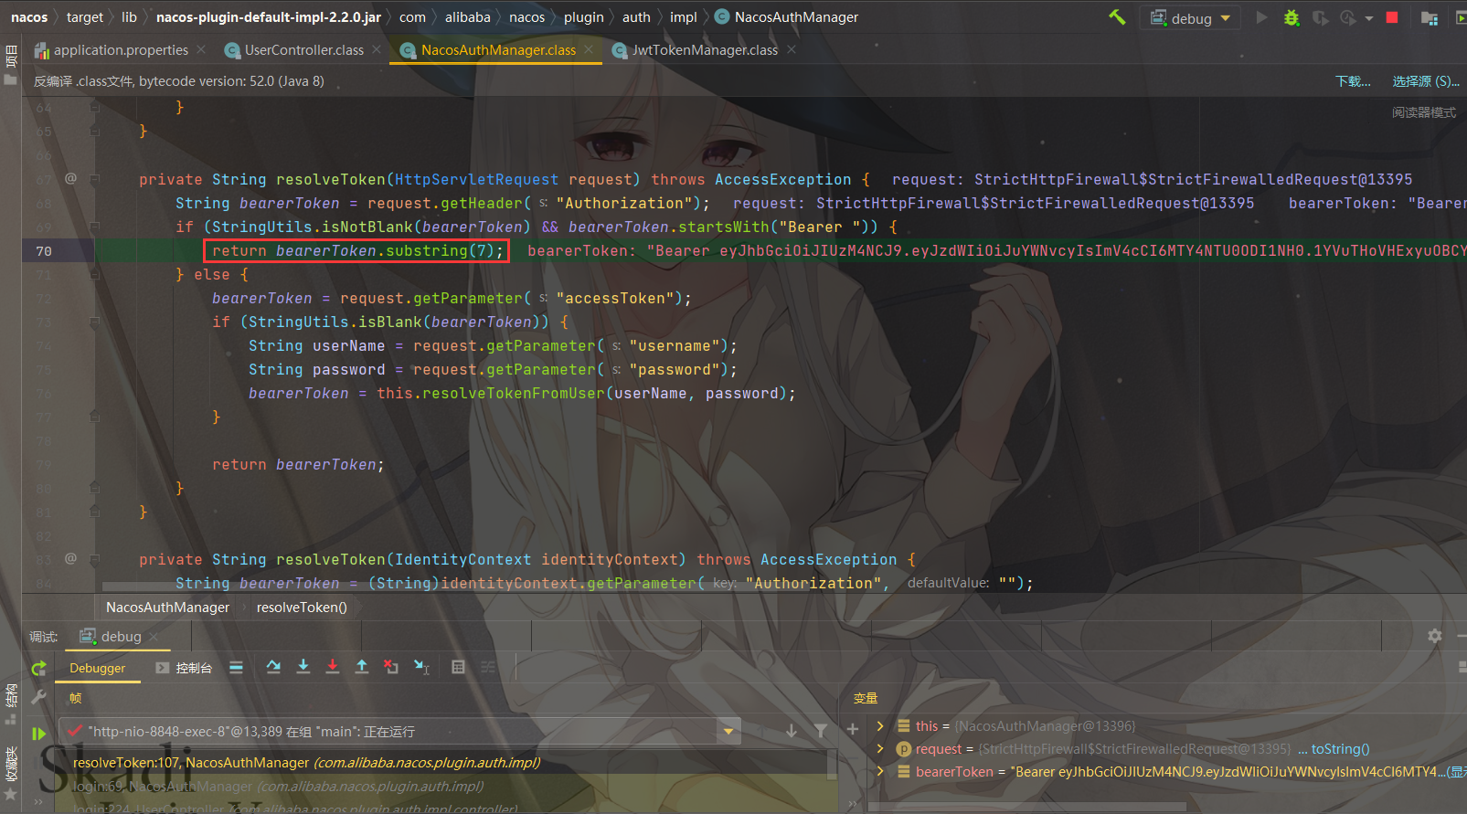Click the Trace Current Stream Chain icon

coord(488,668)
